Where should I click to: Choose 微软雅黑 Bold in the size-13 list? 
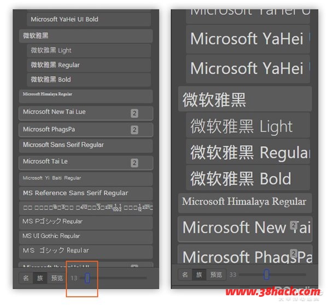pos(89,80)
